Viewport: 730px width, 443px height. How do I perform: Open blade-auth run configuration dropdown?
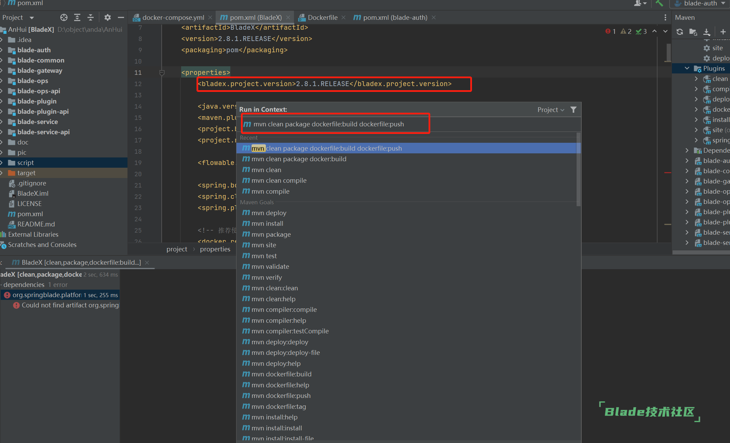pyautogui.click(x=701, y=3)
